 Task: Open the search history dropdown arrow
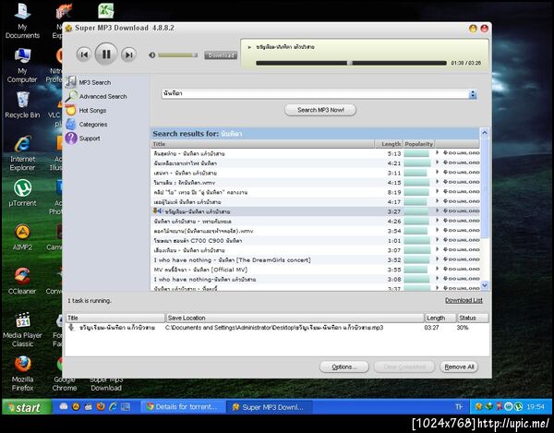473,94
